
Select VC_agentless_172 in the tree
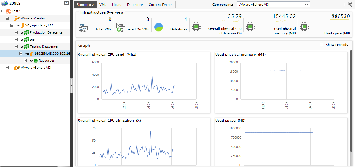pyautogui.click(x=39, y=25)
